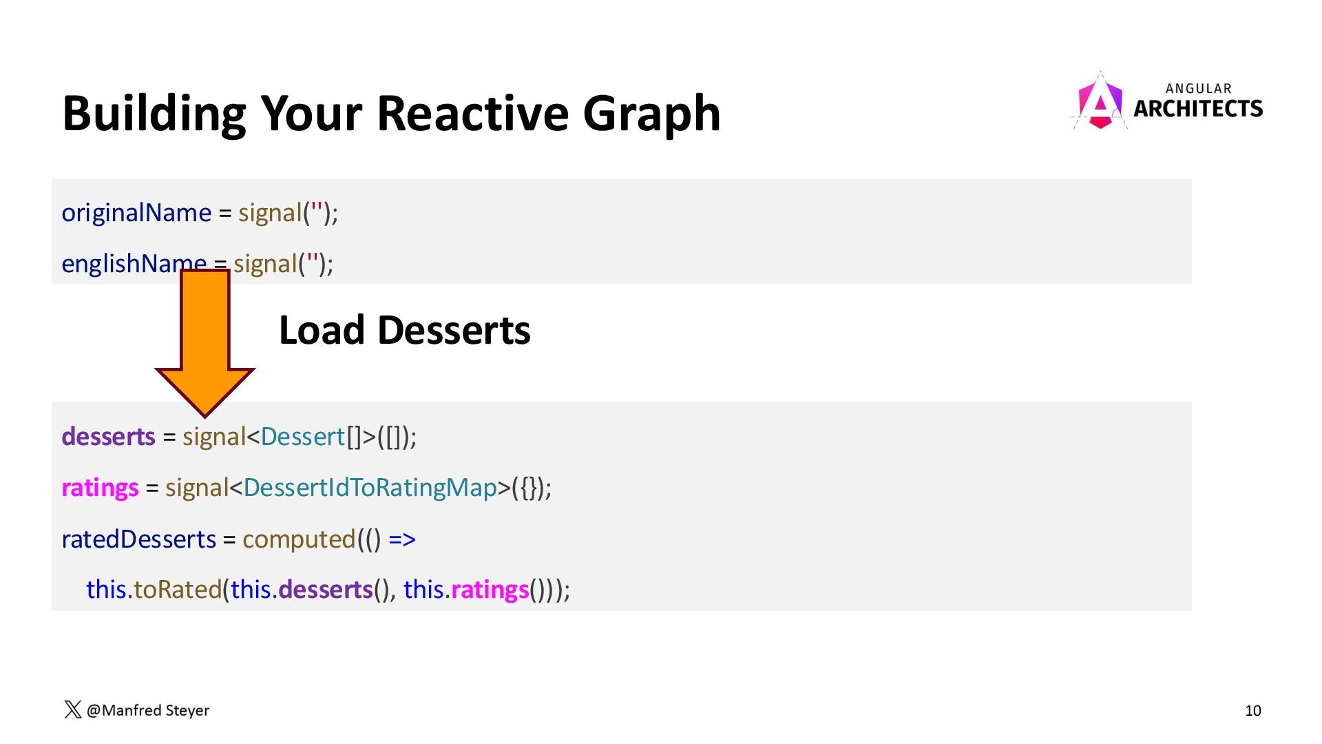Click the 'originalName' variable in the code

136,213
